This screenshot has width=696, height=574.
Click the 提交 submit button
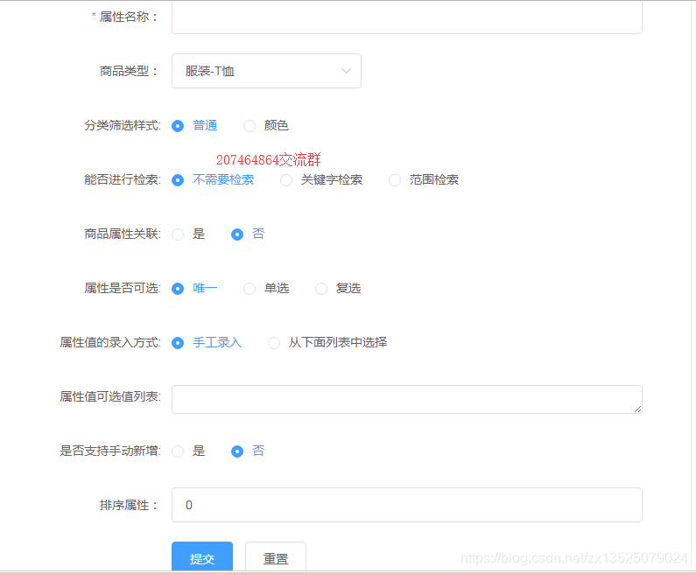coord(202,556)
